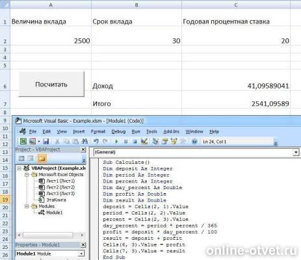The width and height of the screenshot is (301, 260).
Task: Open the Edit menu
Action: point(46,131)
